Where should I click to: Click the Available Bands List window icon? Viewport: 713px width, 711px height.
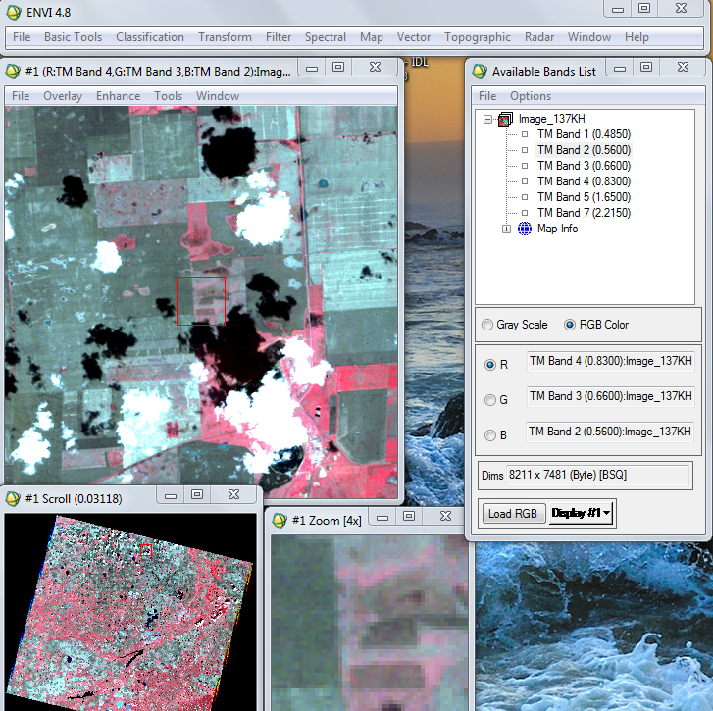[480, 71]
